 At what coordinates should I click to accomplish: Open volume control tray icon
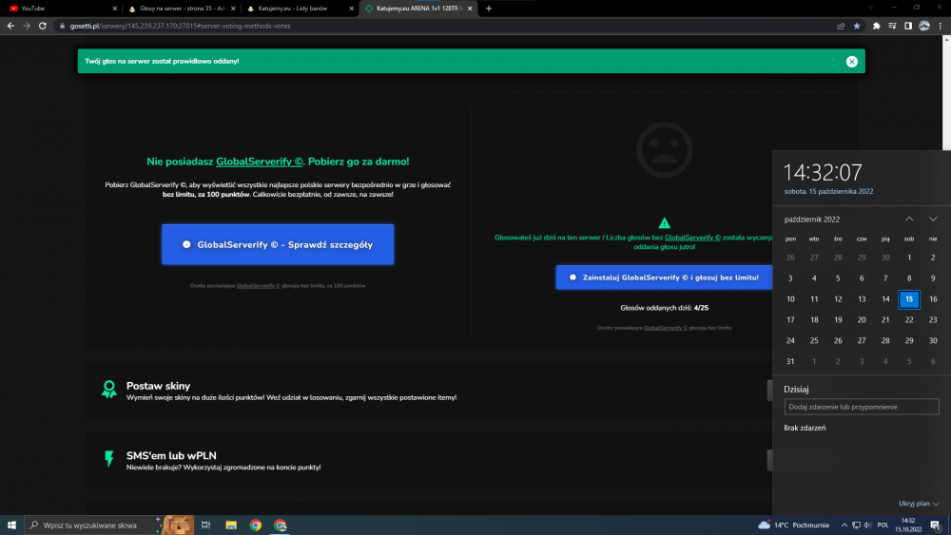(868, 525)
